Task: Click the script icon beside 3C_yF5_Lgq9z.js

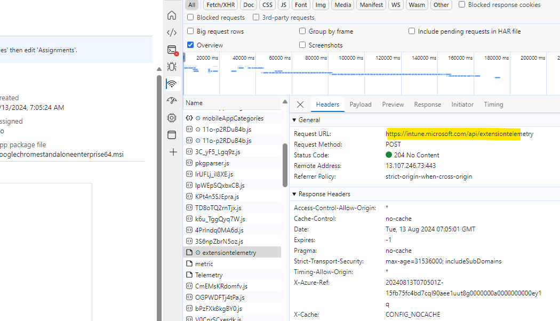Action: coord(189,151)
